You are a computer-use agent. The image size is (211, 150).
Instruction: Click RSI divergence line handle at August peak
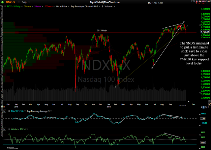(x=165, y=133)
